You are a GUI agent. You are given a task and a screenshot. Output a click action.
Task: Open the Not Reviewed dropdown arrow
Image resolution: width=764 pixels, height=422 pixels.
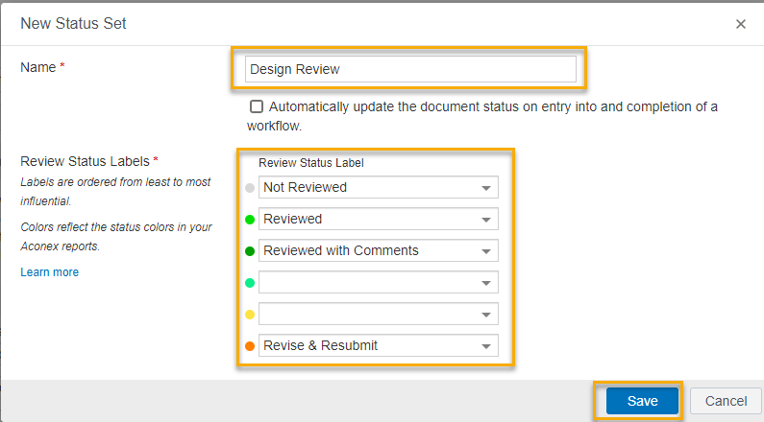click(485, 188)
